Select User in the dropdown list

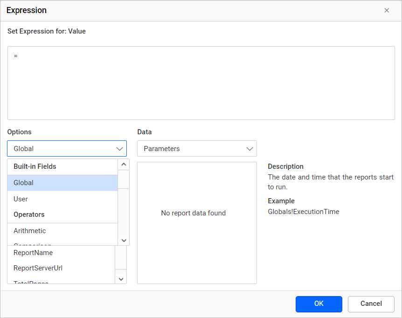click(62, 199)
